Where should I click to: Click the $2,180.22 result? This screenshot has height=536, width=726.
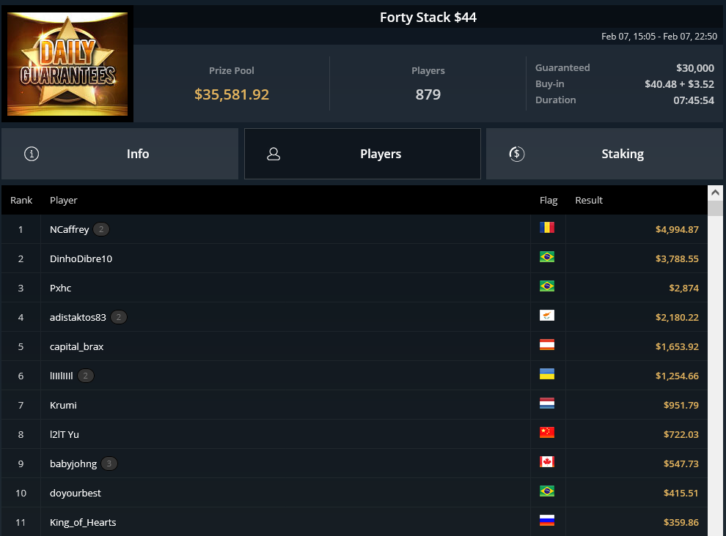677,317
